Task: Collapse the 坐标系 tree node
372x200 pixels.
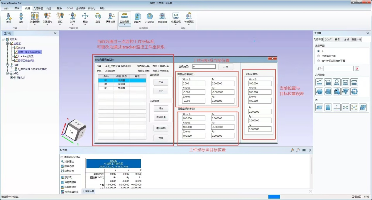Action: 7,43
